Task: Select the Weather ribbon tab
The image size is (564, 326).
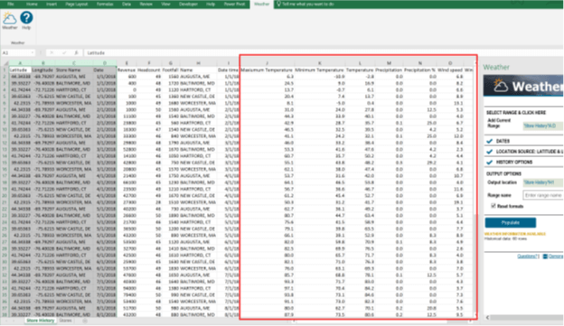Action: (261, 4)
